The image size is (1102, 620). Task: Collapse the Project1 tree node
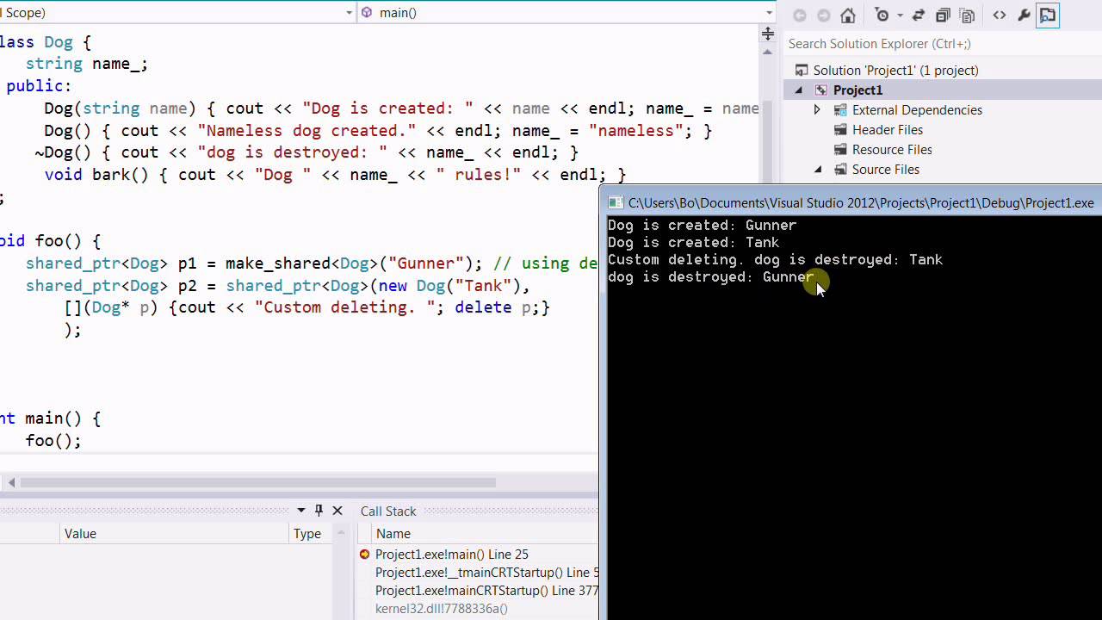pos(798,90)
